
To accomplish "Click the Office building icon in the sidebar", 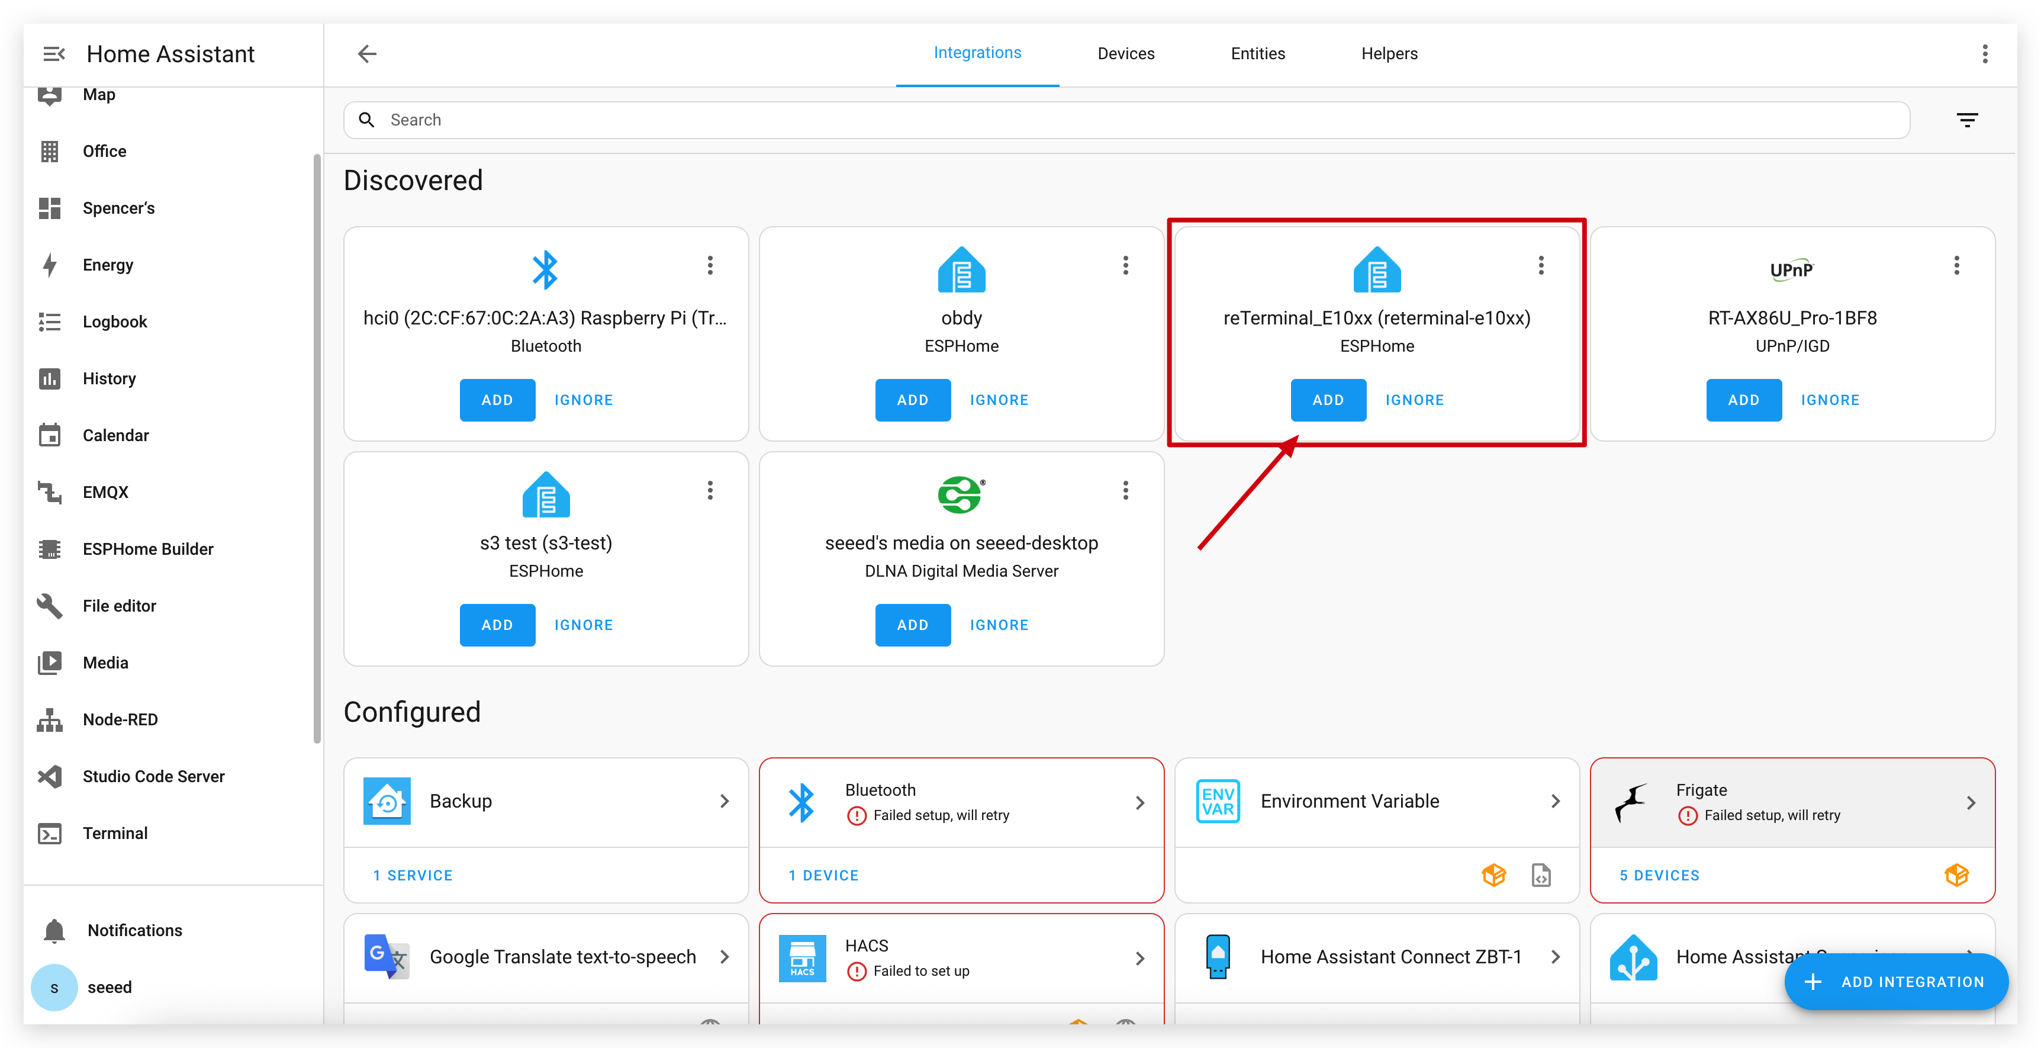I will coord(50,152).
